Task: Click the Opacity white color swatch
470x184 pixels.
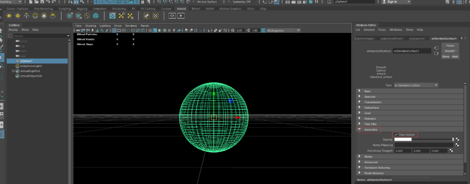Action: coord(403,140)
